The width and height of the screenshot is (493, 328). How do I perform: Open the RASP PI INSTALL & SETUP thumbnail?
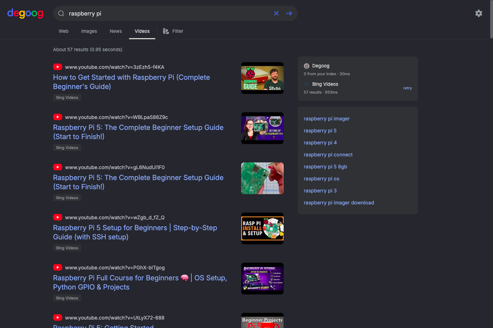tap(262, 228)
